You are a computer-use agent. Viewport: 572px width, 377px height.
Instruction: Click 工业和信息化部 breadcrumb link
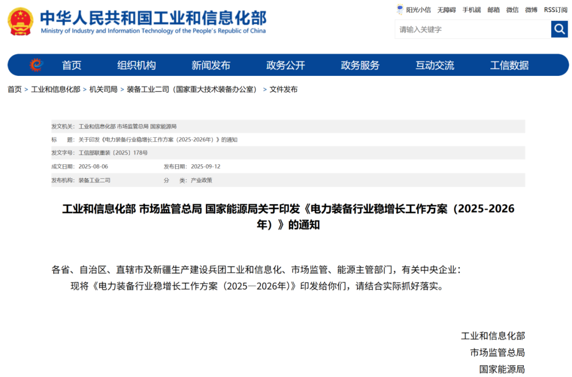(x=56, y=90)
